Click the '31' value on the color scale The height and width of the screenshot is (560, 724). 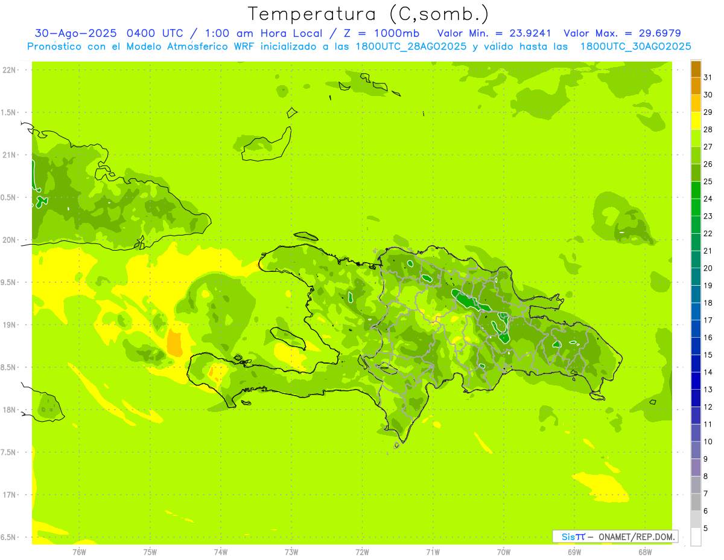pyautogui.click(x=708, y=77)
